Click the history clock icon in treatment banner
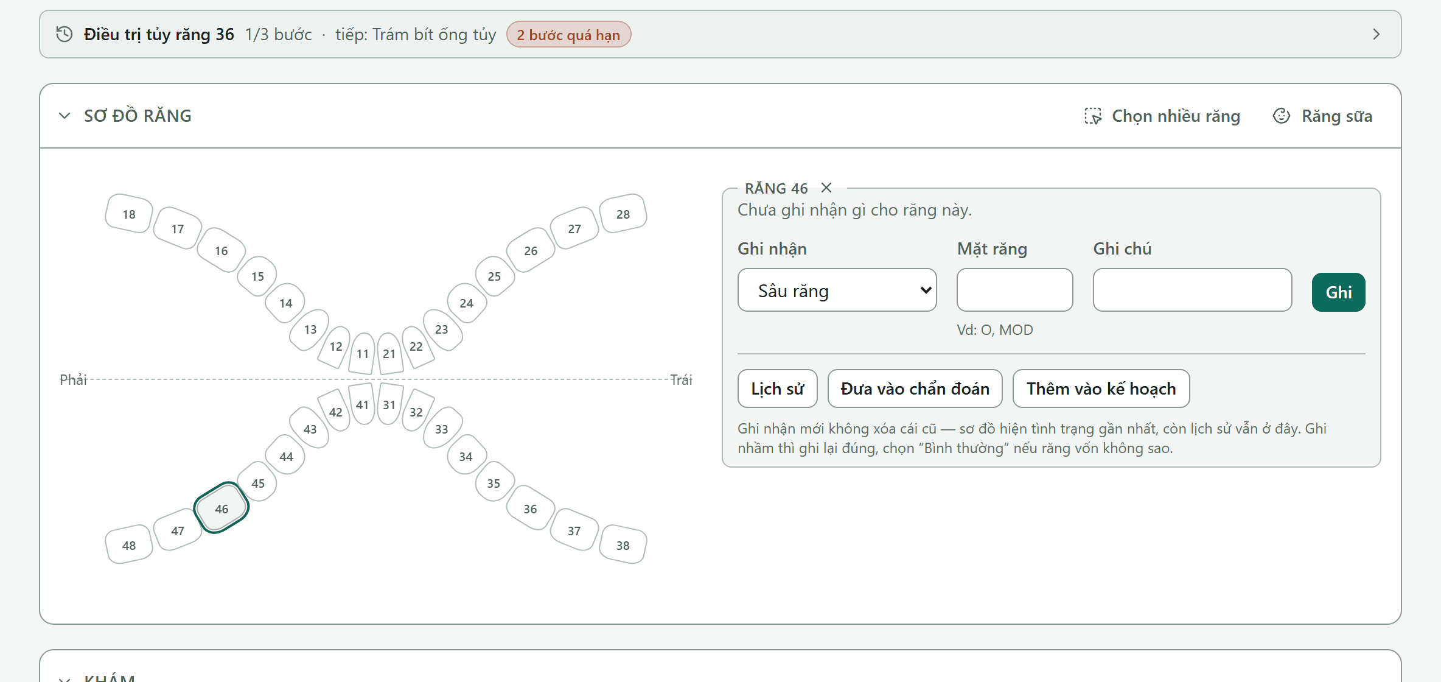The width and height of the screenshot is (1441, 682). (x=65, y=34)
